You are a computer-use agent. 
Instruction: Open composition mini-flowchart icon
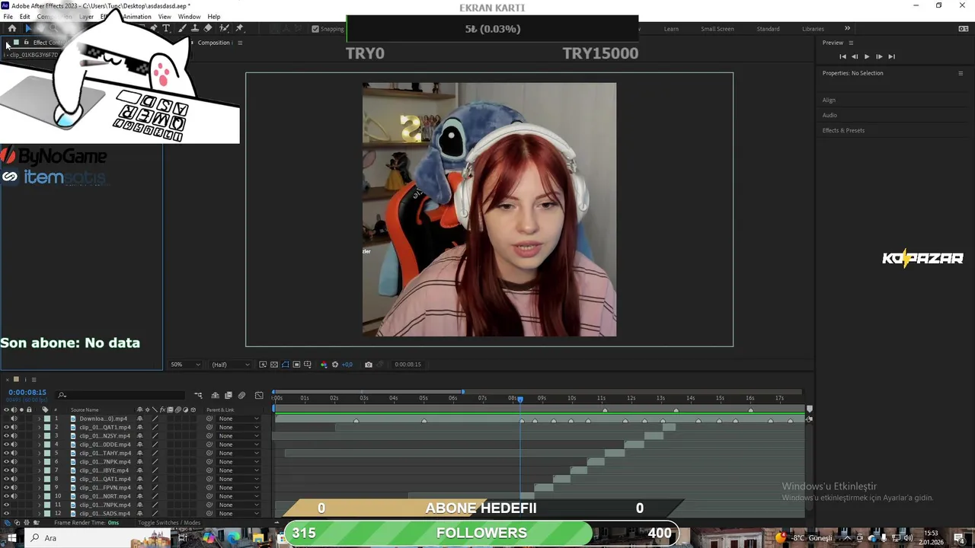[199, 395]
